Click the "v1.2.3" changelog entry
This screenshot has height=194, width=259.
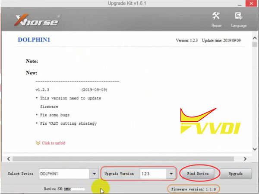point(42,90)
